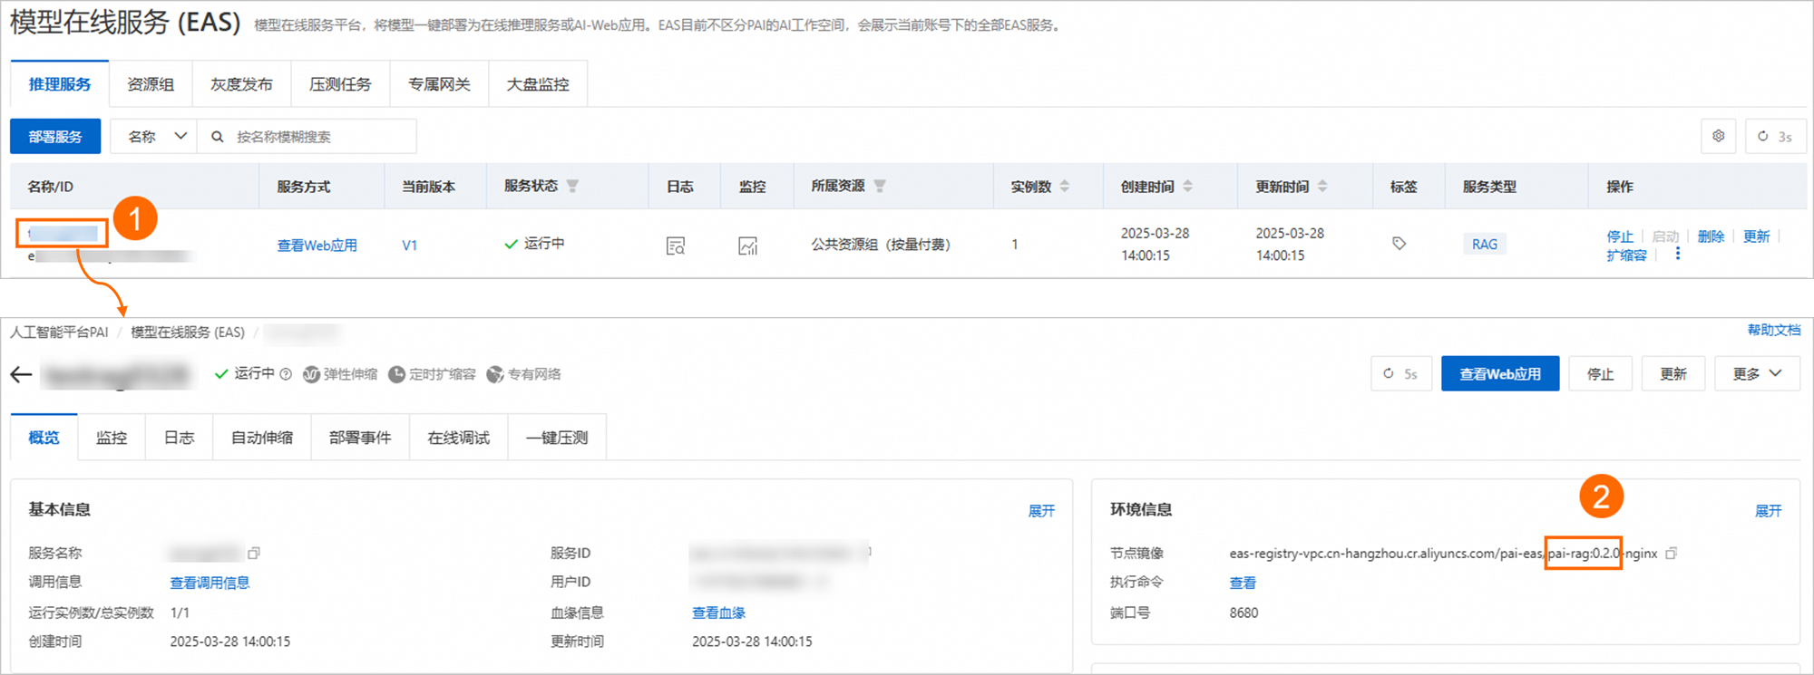Switch to the 推理服务 tab

pyautogui.click(x=60, y=84)
